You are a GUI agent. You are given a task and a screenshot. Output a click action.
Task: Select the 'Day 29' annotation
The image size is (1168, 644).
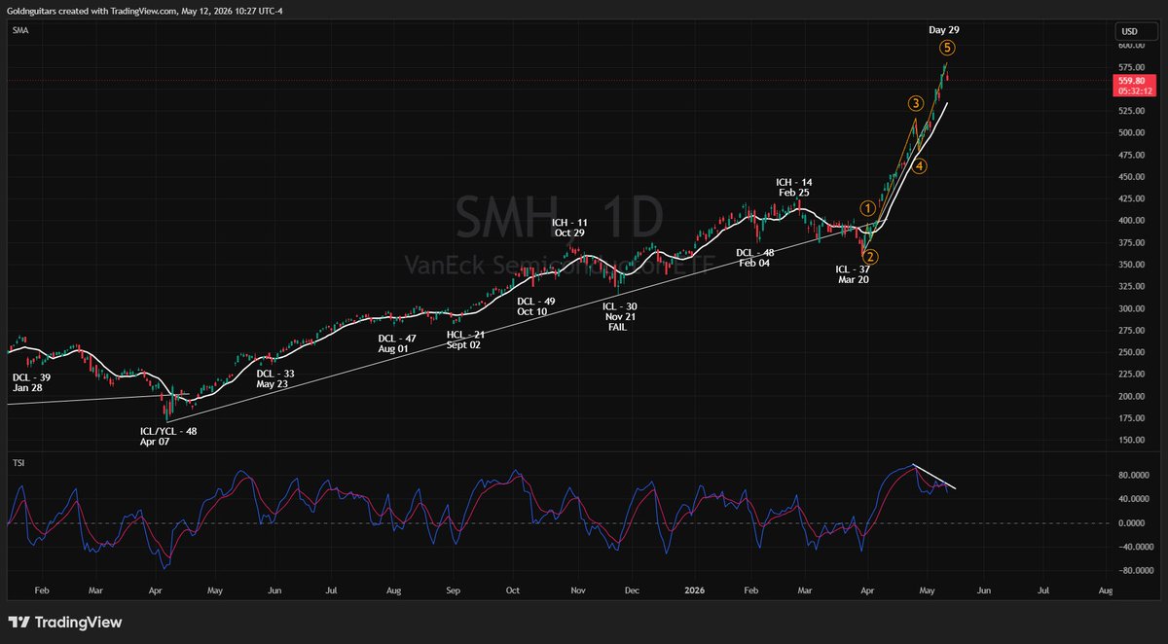pyautogui.click(x=946, y=30)
